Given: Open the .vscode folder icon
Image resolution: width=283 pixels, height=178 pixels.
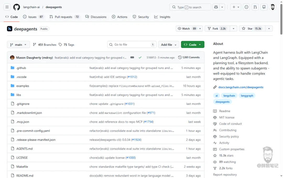Looking at the screenshot, I should [x=13, y=77].
